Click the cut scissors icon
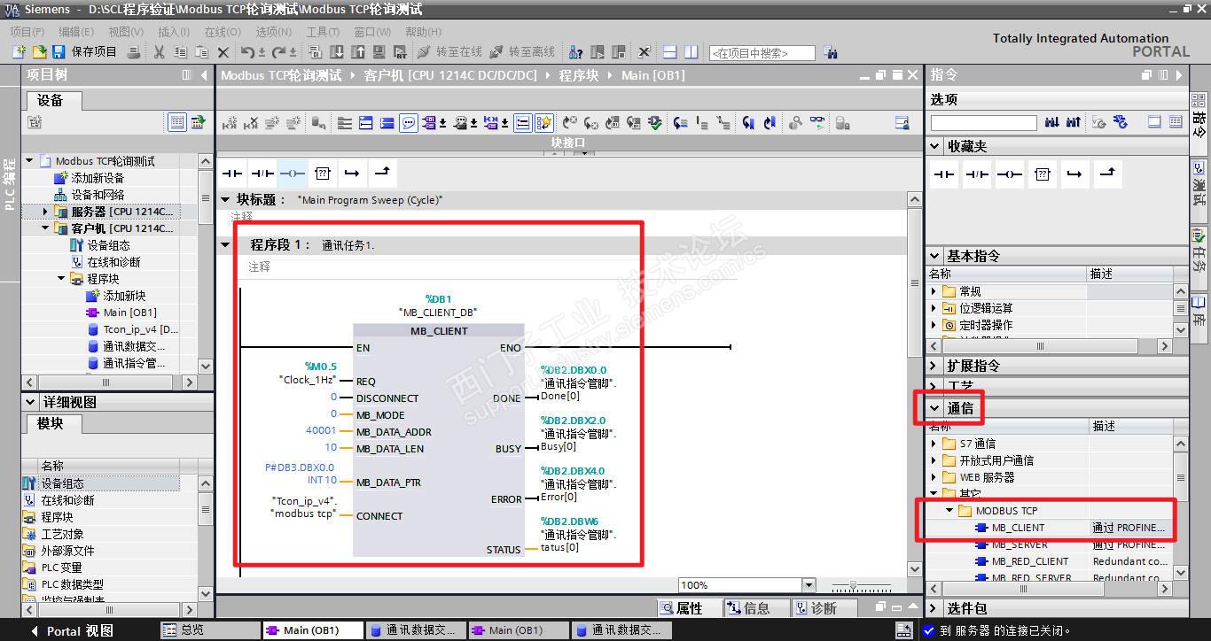Screen dimensions: 1211x641 159,52
